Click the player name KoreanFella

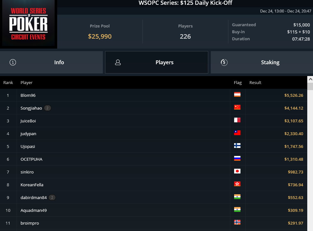point(32,185)
